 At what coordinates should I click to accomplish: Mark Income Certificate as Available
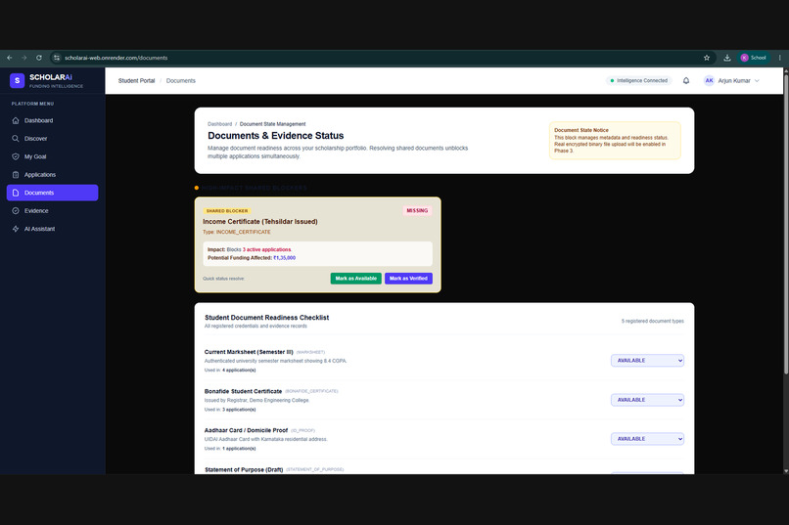pos(355,279)
